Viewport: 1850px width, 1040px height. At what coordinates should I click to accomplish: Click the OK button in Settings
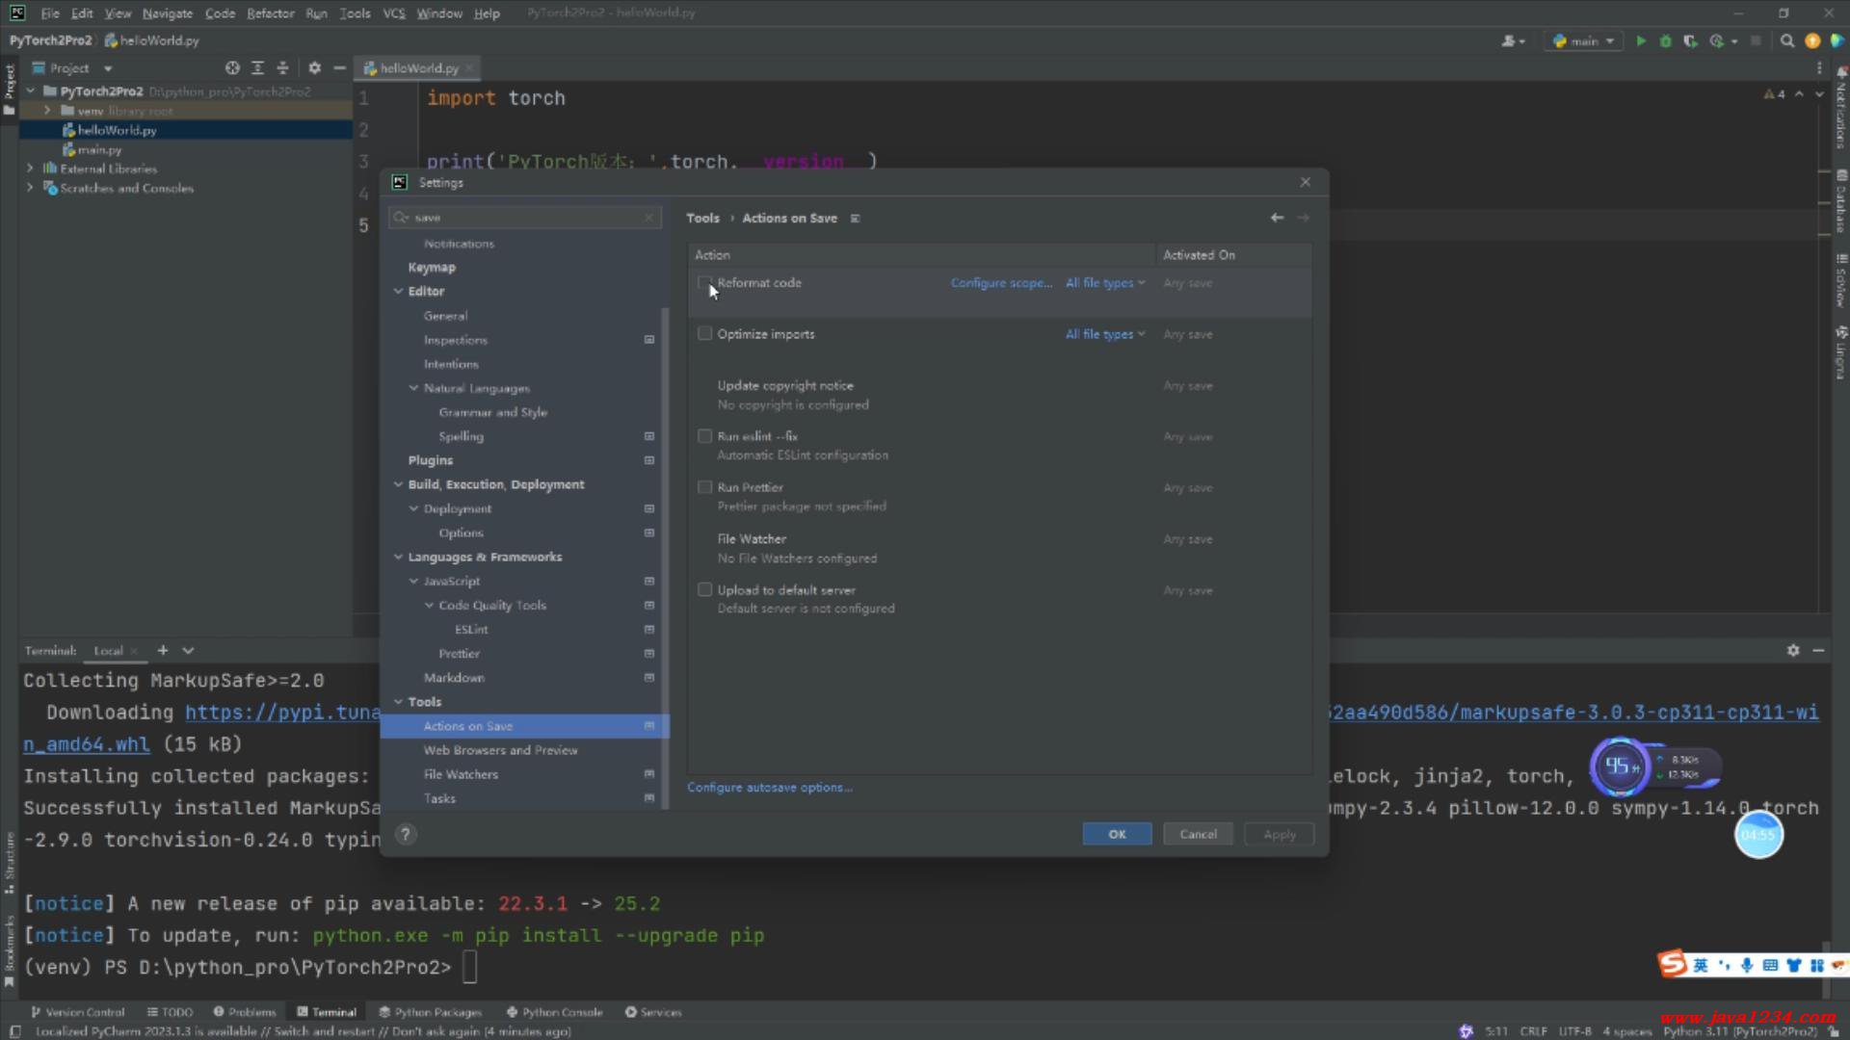[1116, 835]
